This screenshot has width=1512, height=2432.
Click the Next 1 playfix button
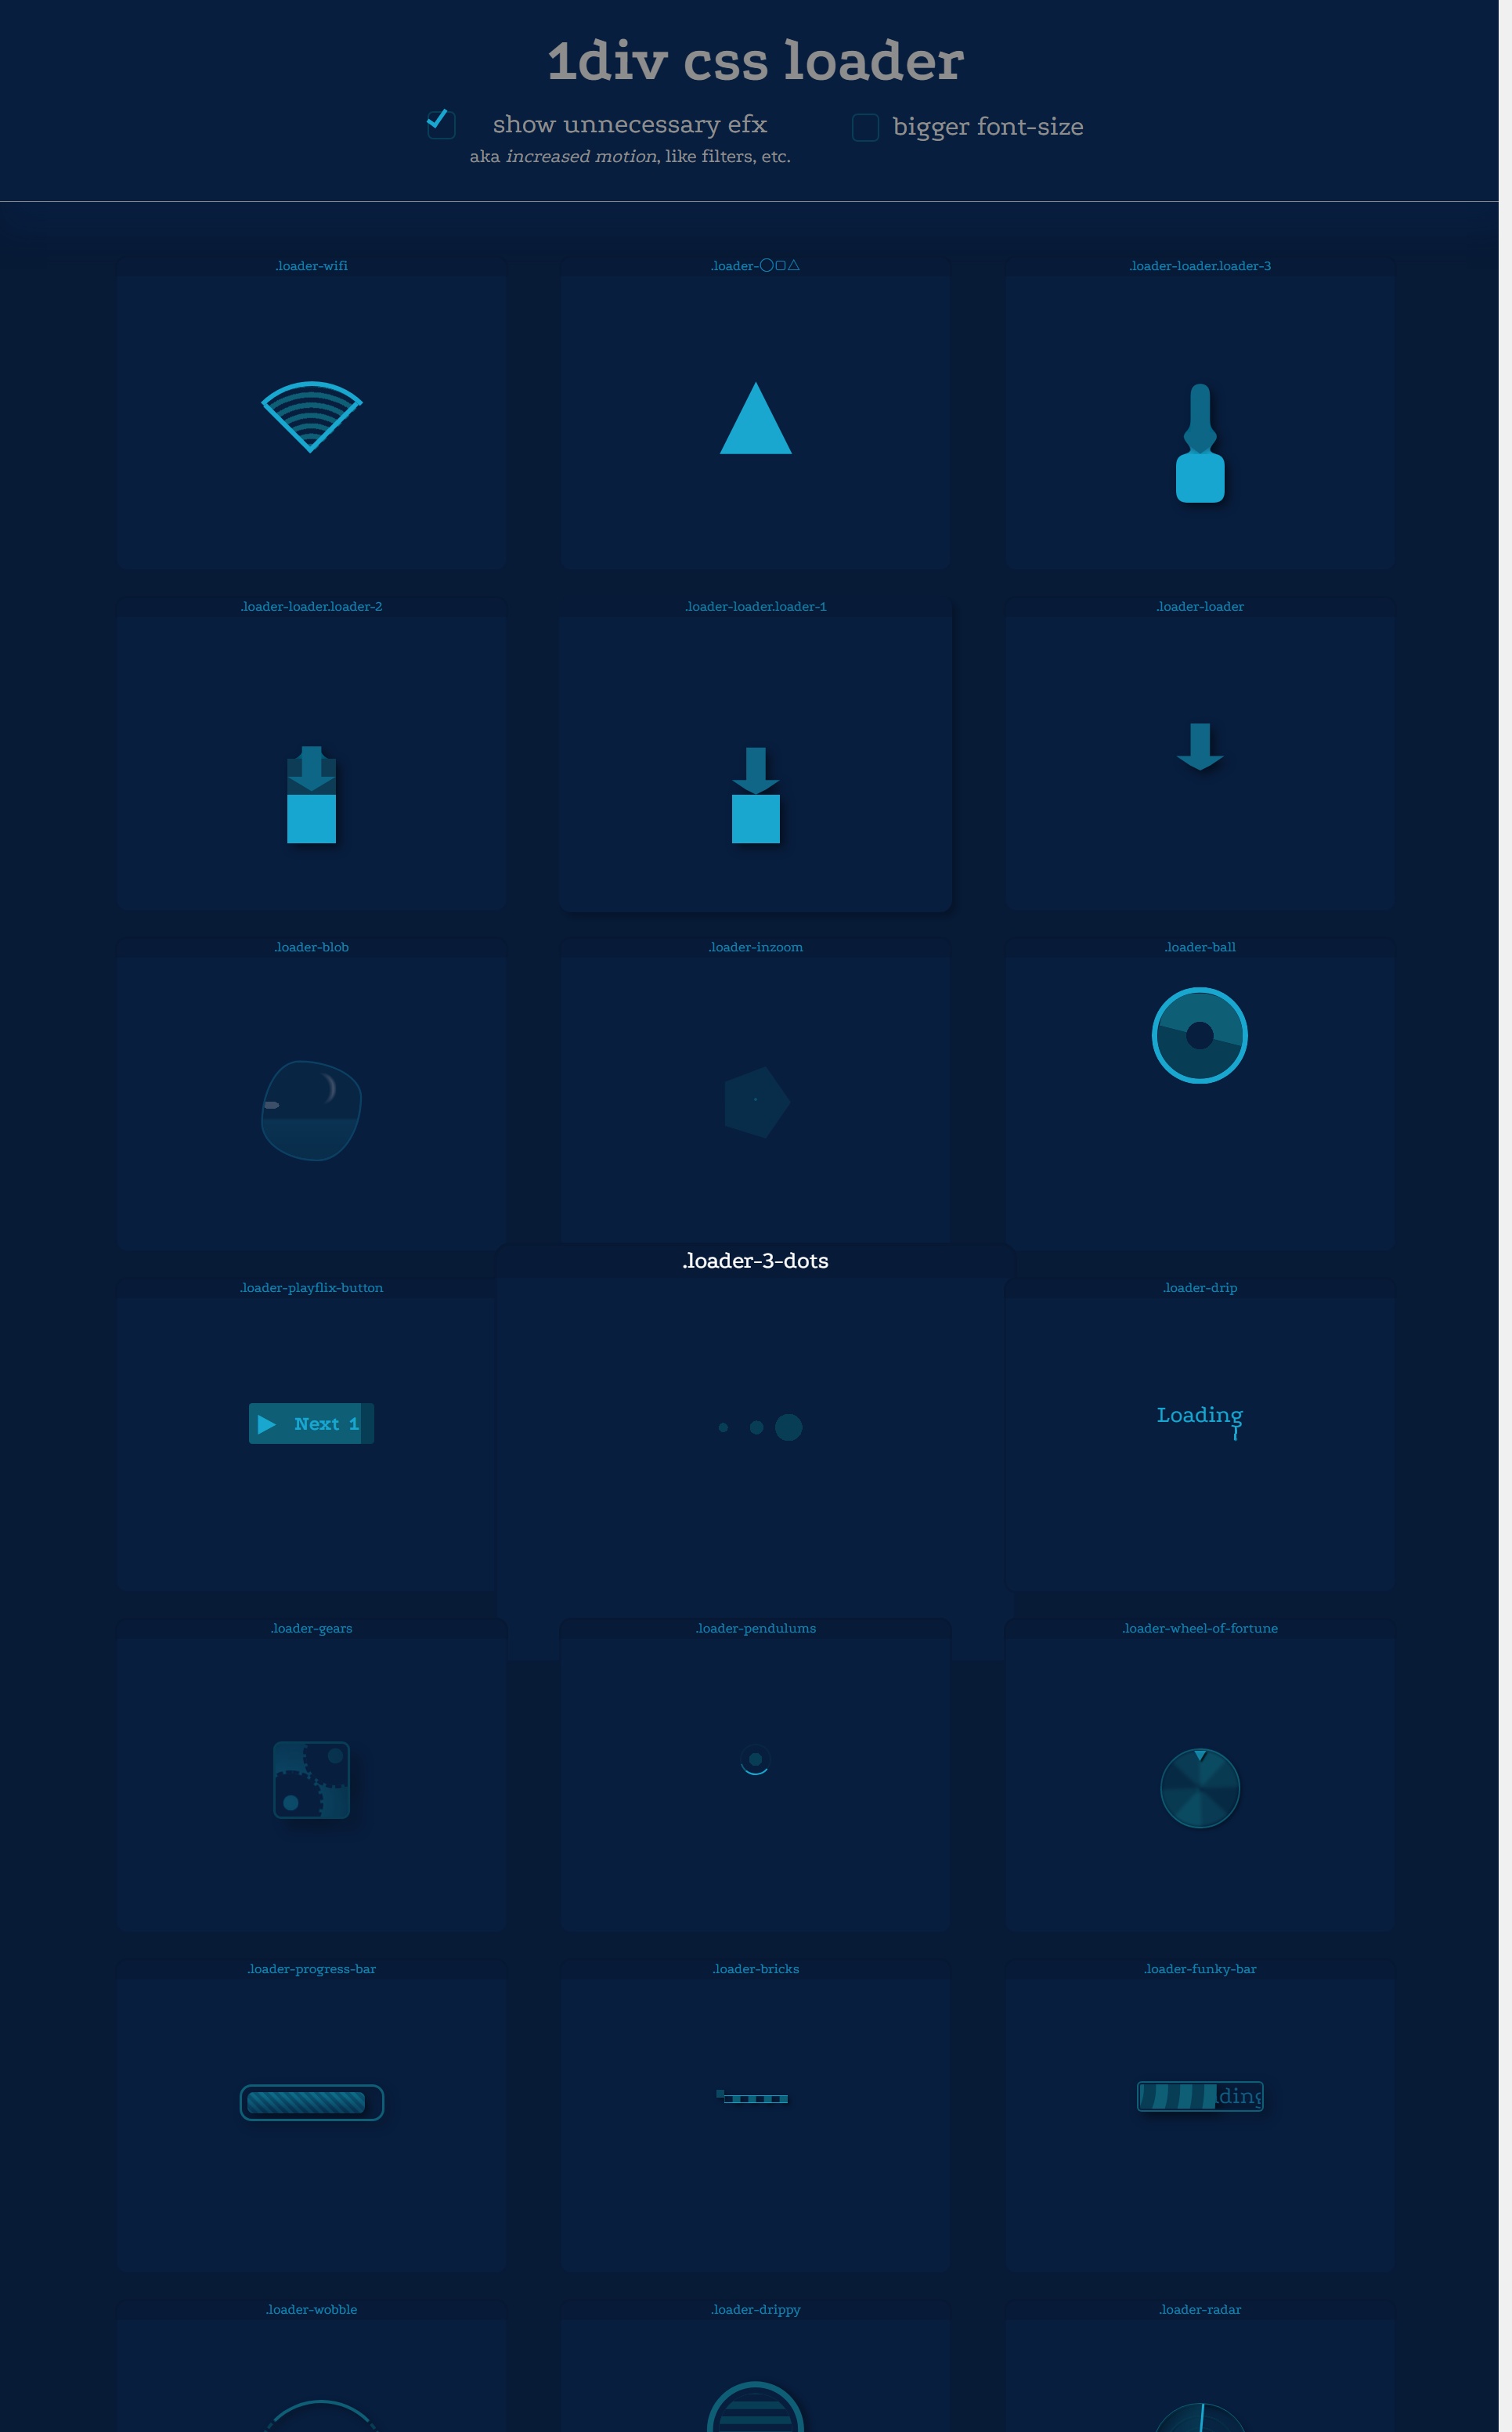[310, 1423]
